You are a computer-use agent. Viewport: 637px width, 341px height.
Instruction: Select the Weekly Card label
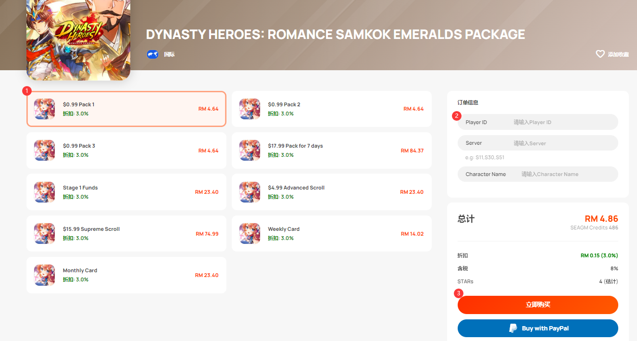click(284, 229)
